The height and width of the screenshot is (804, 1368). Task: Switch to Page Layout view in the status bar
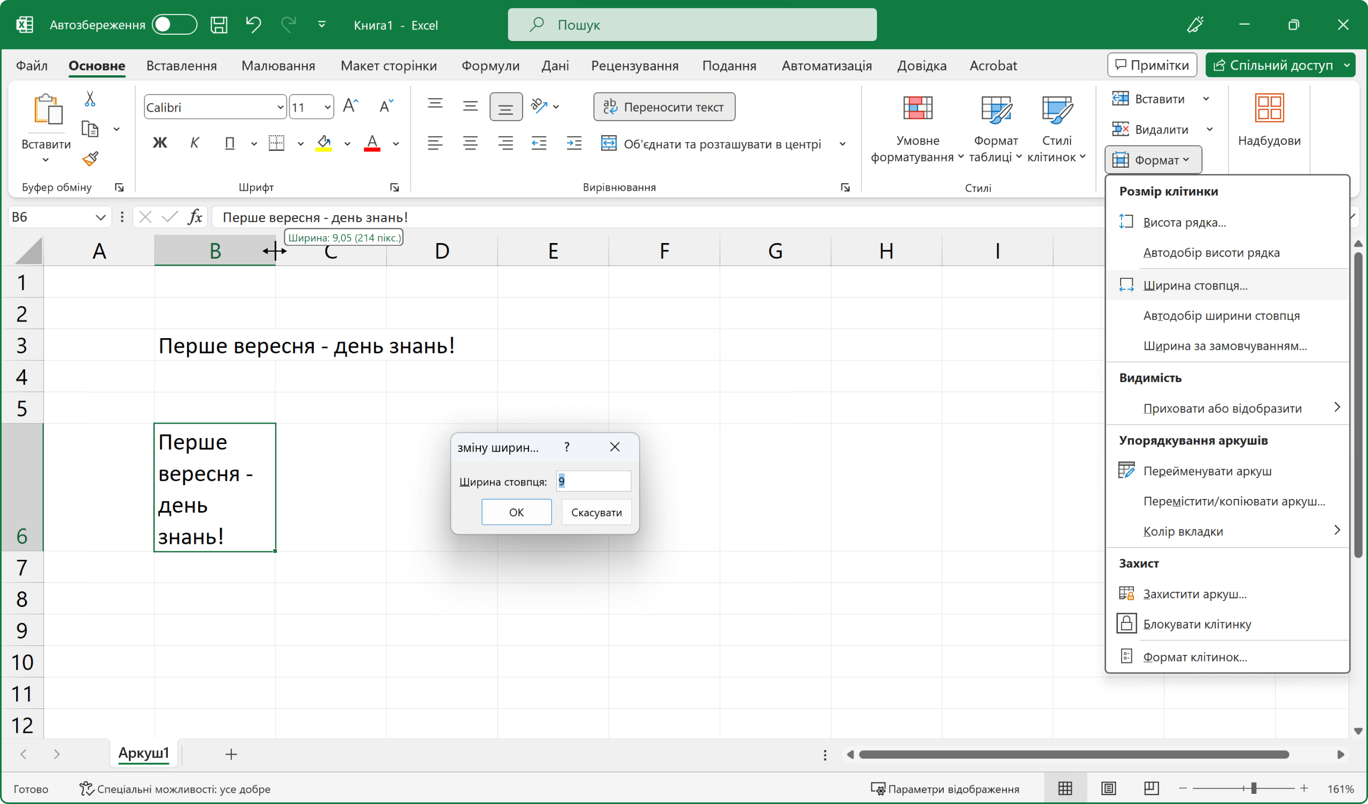[1108, 788]
